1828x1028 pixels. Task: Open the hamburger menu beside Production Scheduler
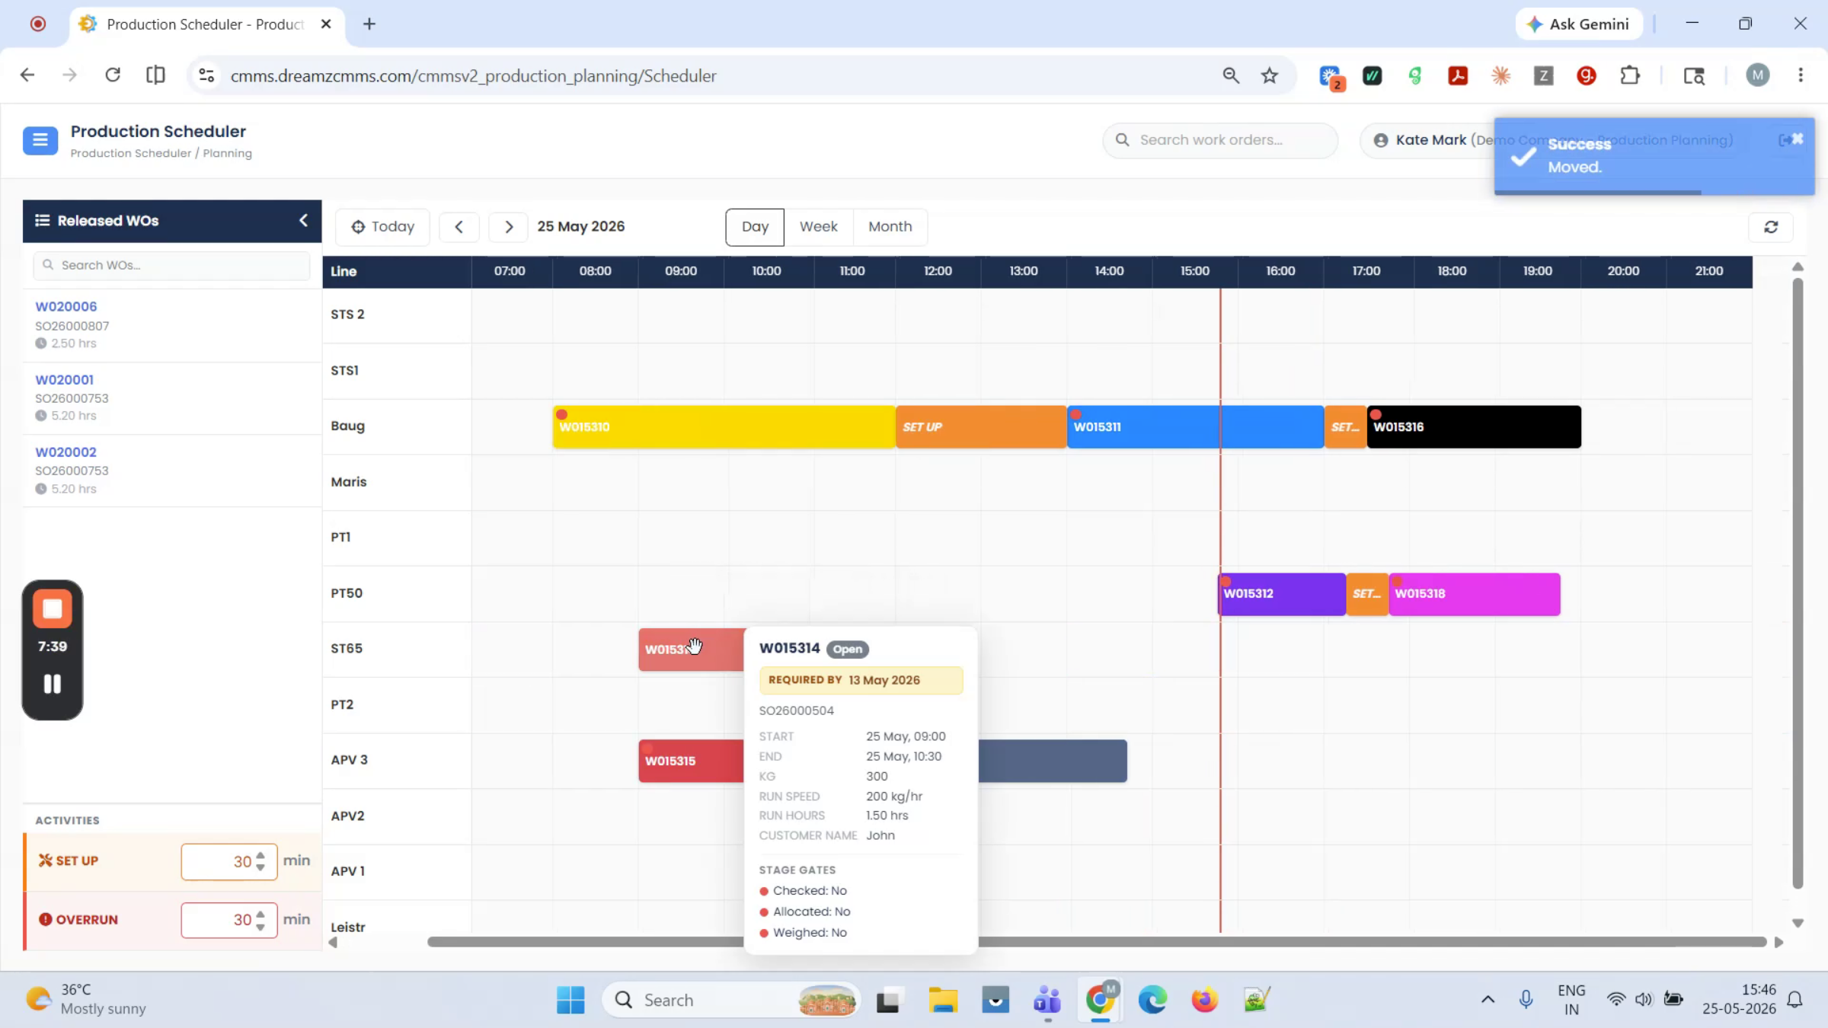(x=40, y=141)
